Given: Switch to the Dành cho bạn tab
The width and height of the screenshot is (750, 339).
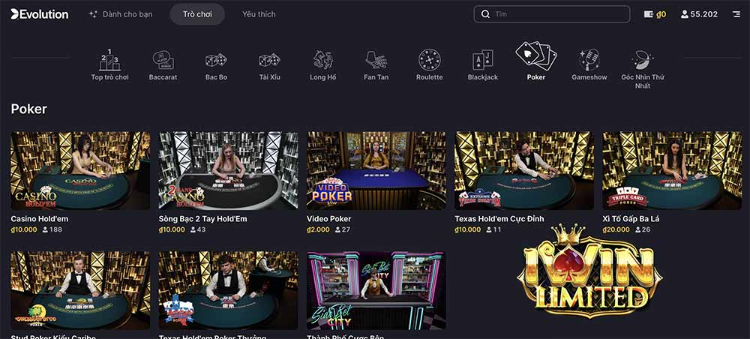Looking at the screenshot, I should pyautogui.click(x=121, y=14).
